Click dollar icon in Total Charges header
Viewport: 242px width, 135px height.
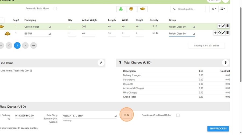coord(225,63)
